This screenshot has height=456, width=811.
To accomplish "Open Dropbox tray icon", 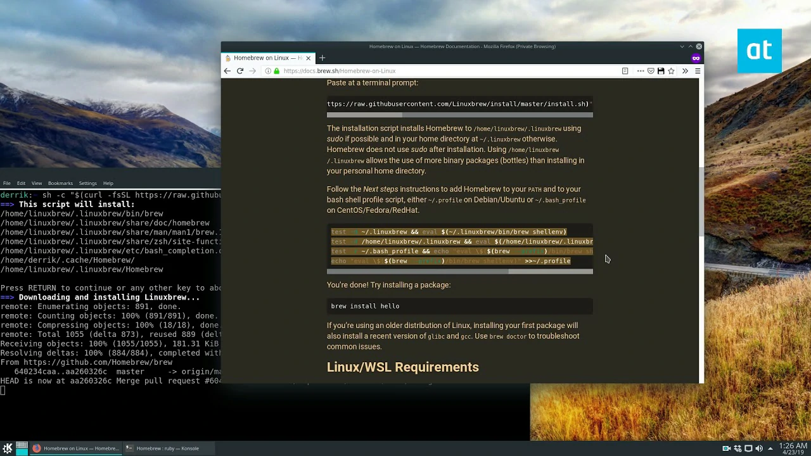I will tap(738, 448).
